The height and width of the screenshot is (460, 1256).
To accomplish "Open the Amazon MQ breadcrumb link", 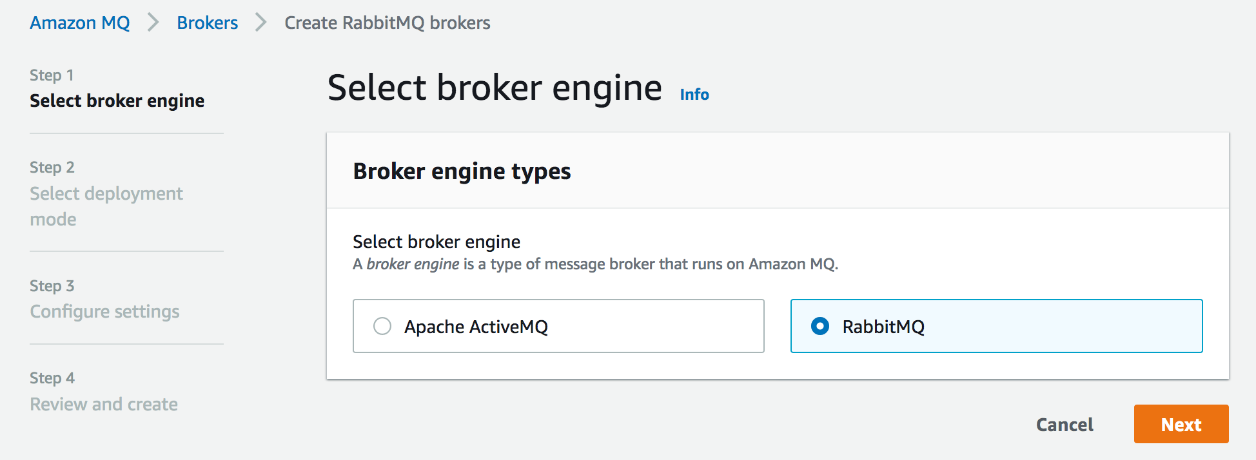I will [80, 23].
